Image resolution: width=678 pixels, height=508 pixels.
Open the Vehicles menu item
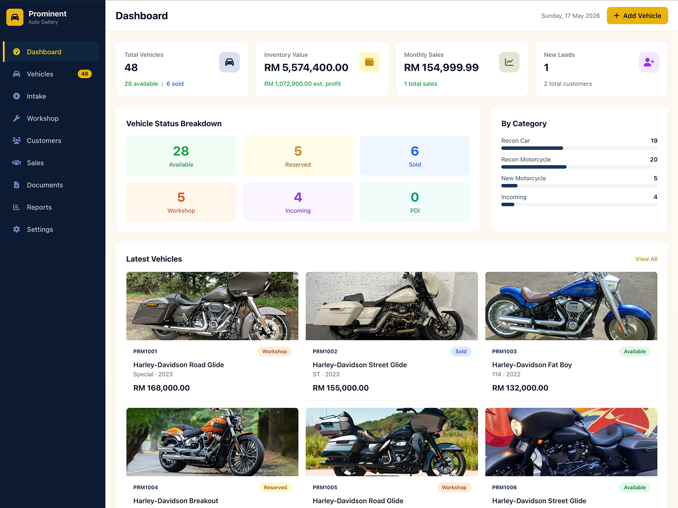(x=51, y=74)
